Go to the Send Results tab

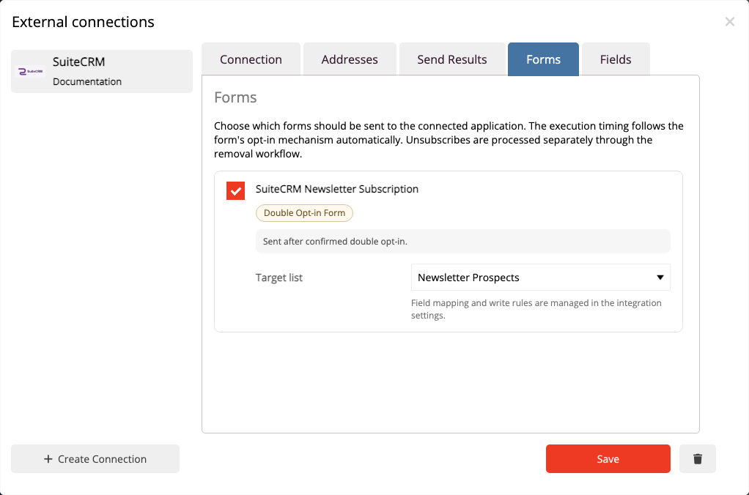tap(452, 59)
